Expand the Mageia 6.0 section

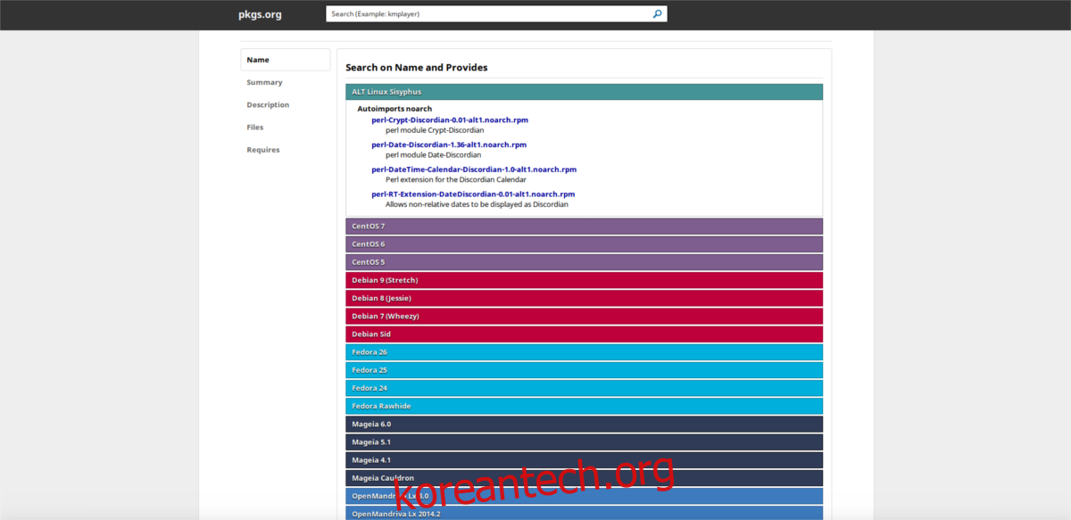584,425
